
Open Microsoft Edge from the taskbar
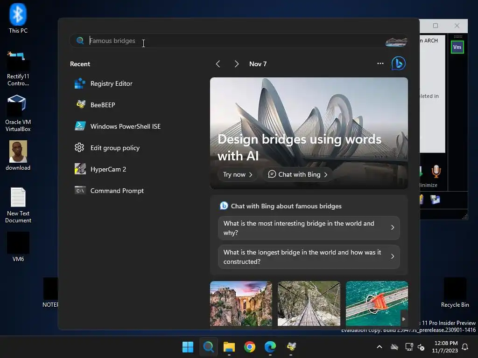tap(270, 347)
